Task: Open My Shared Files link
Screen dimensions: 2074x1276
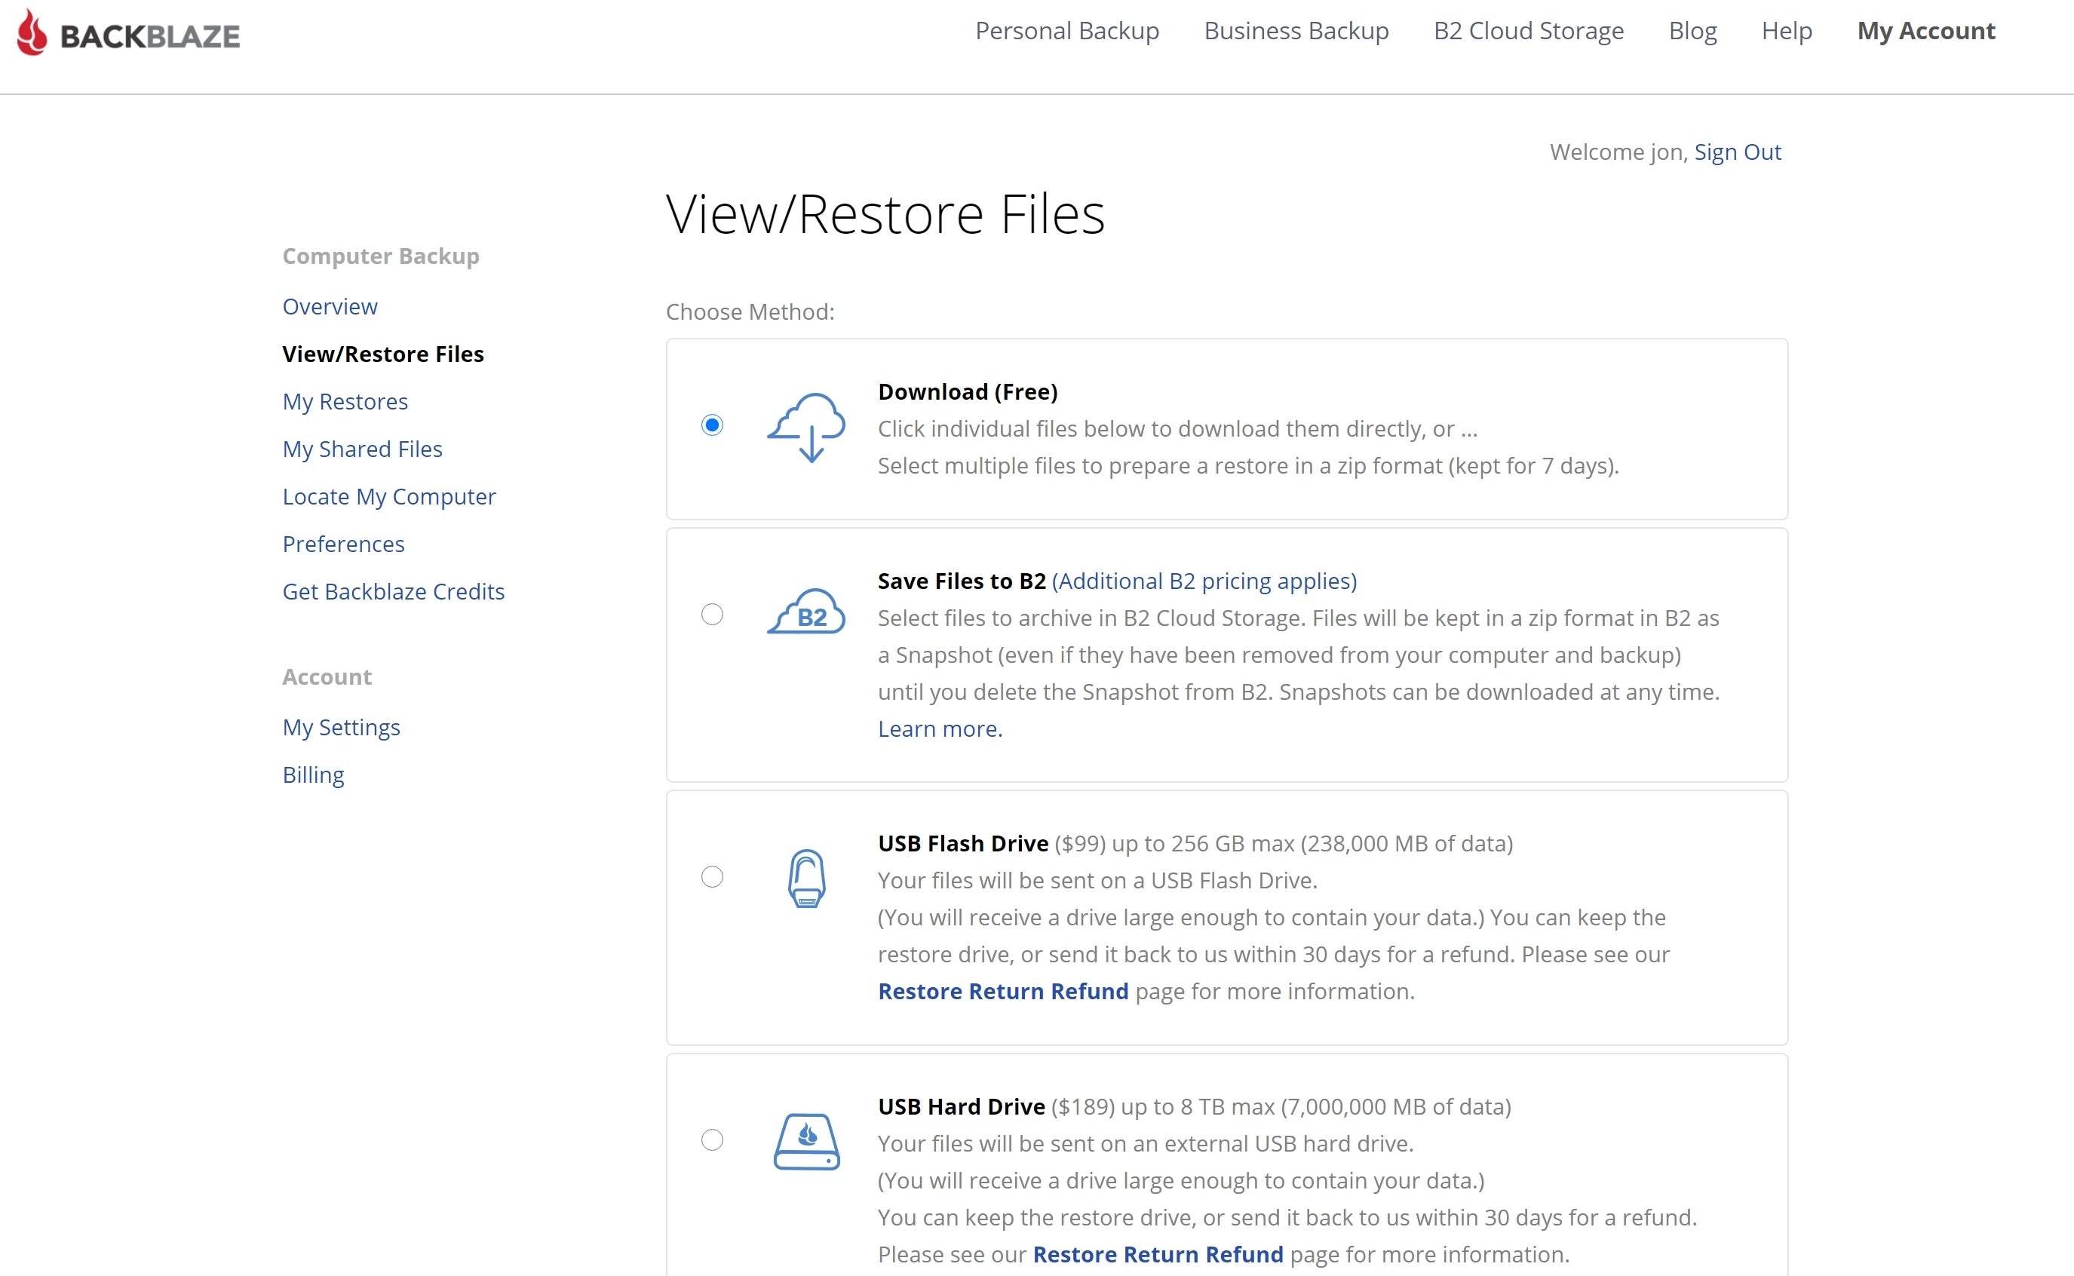Action: [363, 449]
